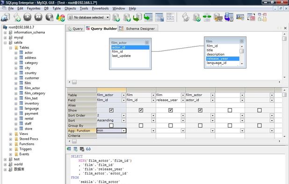Click the Alias cell for film_actor film_id
Viewport: 289px width, 184px height.
pos(111,105)
